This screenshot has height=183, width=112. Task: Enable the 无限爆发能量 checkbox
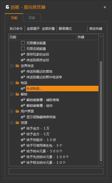point(23,43)
